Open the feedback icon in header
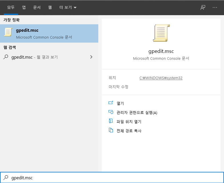Image resolution: width=224 pixels, height=183 pixels. pyautogui.click(x=203, y=7)
